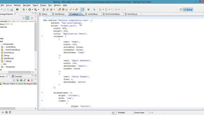
Task: Click the Open Perspective icon
Action: tap(181, 10)
